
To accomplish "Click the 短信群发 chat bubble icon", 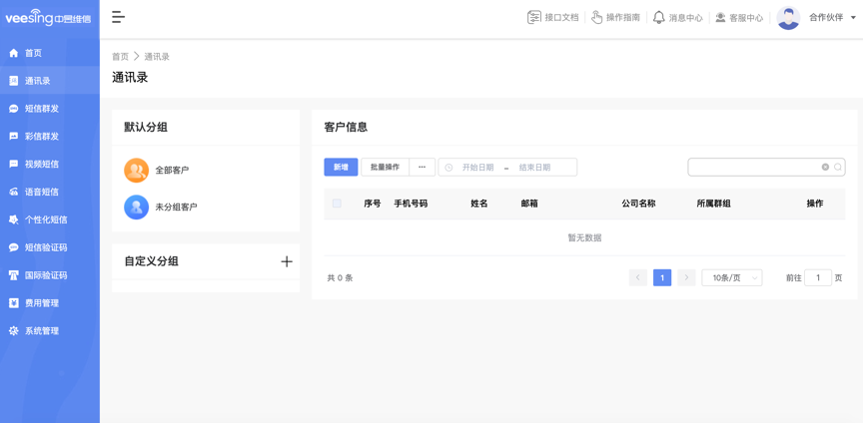I will [14, 109].
